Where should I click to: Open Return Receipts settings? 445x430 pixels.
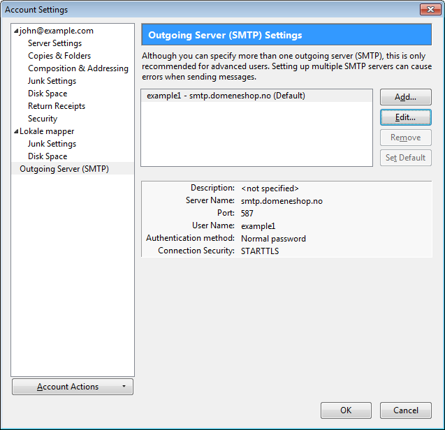click(57, 106)
